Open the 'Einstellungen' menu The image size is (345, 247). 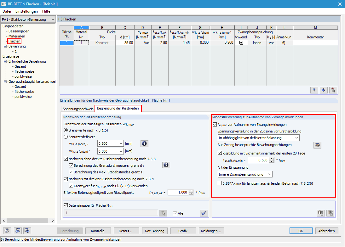(x=26, y=11)
